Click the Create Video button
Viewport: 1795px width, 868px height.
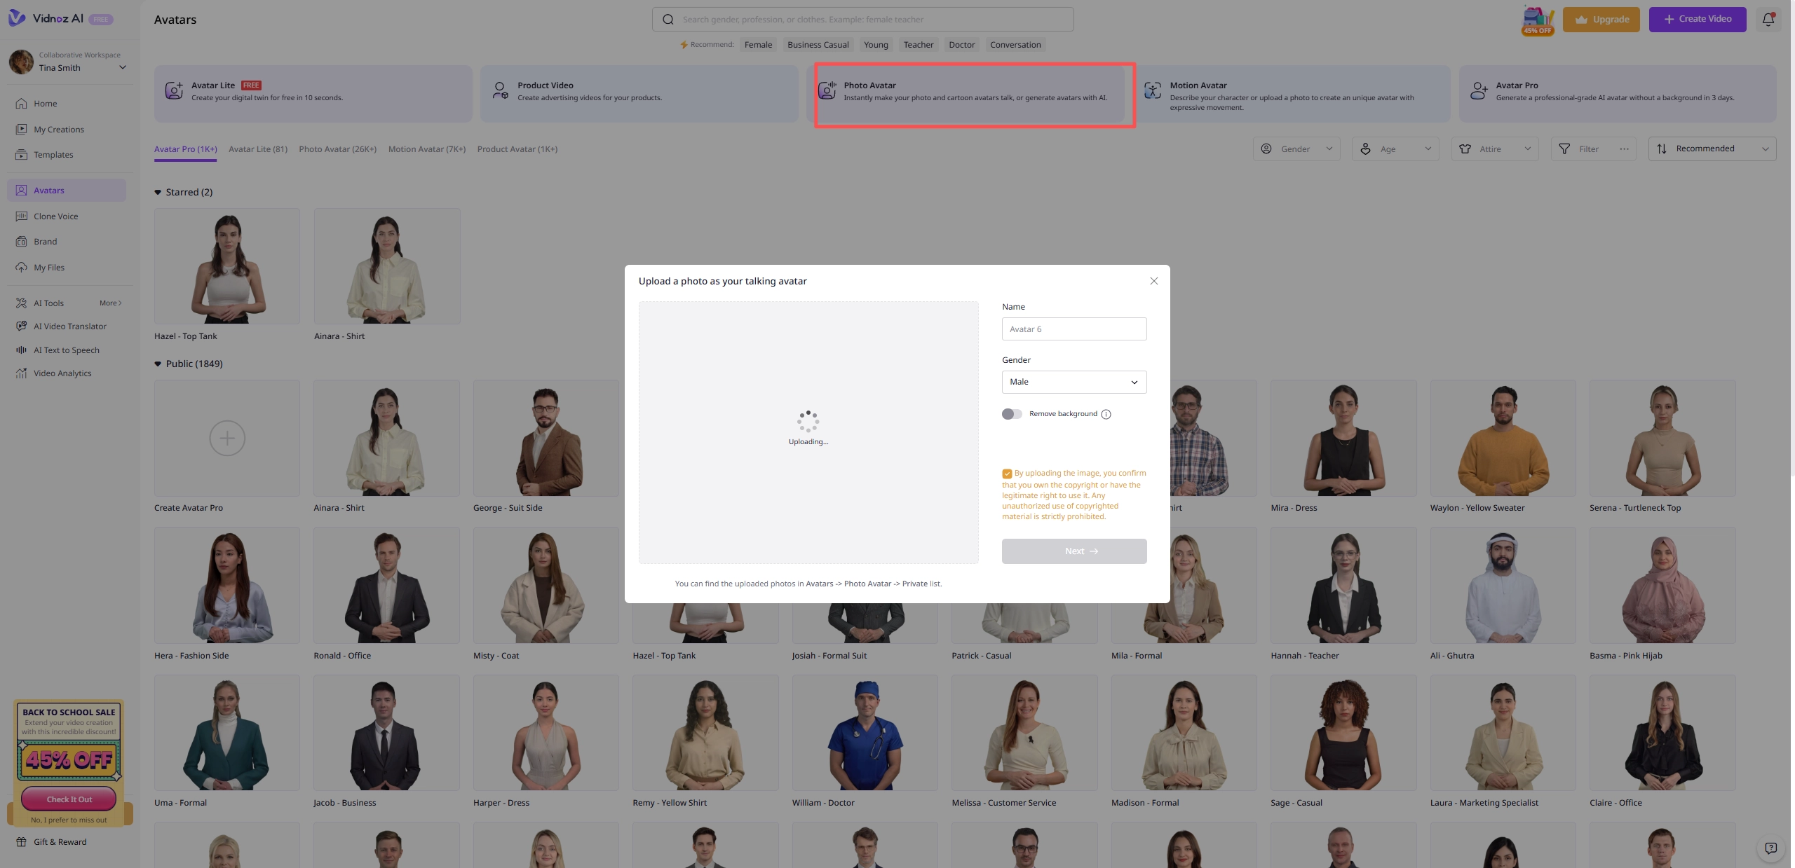[1697, 20]
